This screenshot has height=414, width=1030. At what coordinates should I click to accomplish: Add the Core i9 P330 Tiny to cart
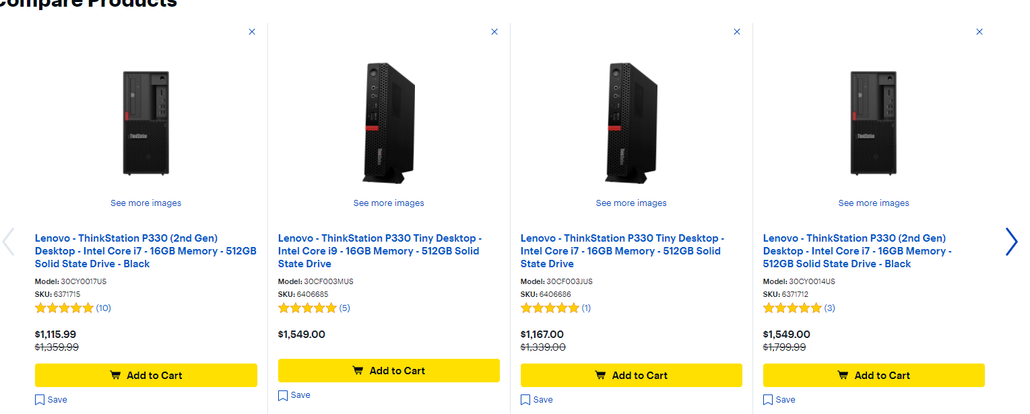tap(389, 371)
